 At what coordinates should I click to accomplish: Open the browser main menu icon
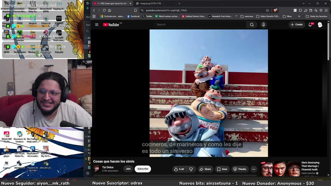point(326,10)
